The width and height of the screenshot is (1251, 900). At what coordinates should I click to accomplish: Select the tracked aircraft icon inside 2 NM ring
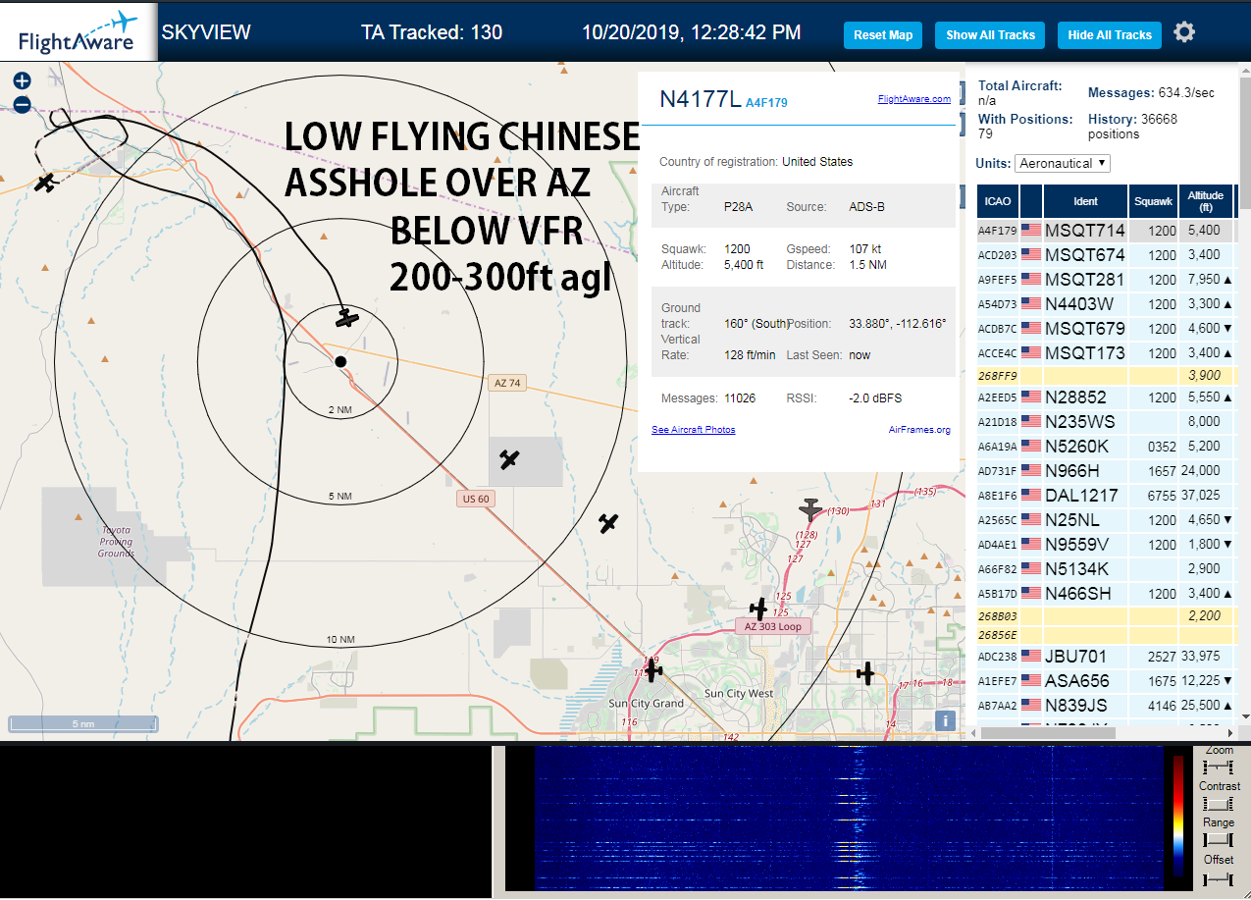[x=346, y=318]
